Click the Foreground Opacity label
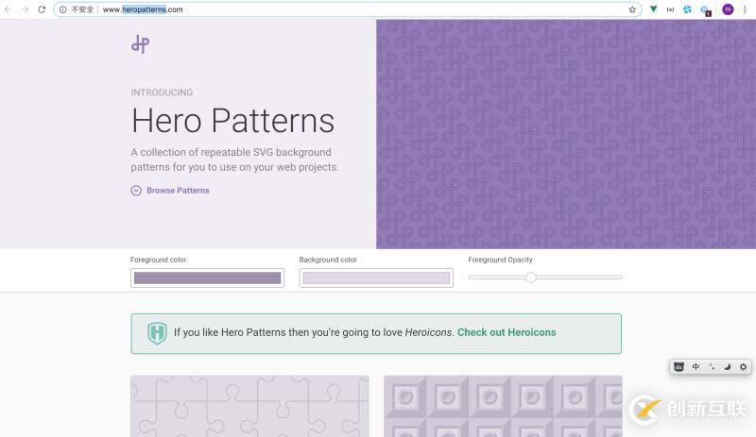 point(501,260)
